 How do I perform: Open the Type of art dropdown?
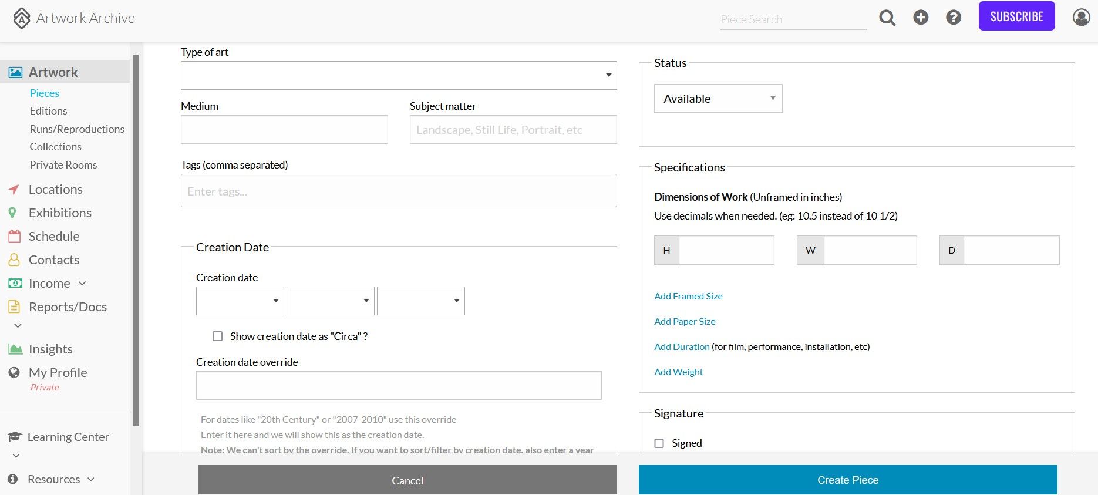[399, 76]
